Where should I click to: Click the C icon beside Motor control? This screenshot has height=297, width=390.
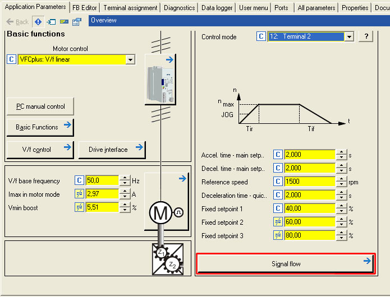[x=12, y=59]
